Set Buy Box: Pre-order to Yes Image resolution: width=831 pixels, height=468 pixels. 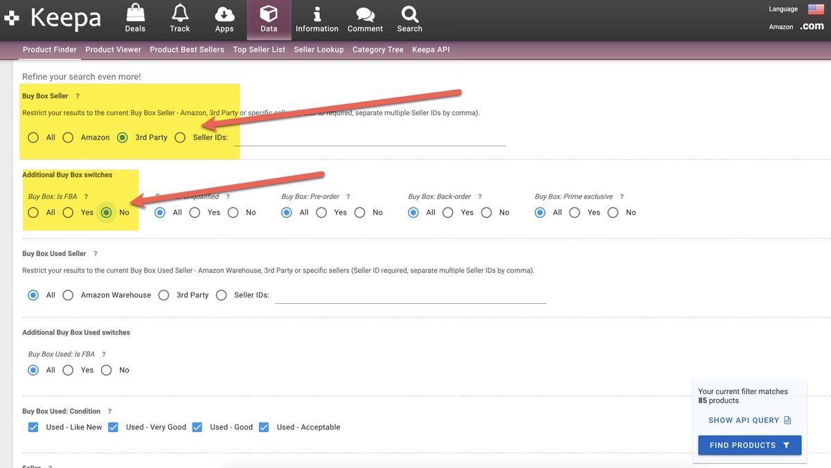coord(321,213)
